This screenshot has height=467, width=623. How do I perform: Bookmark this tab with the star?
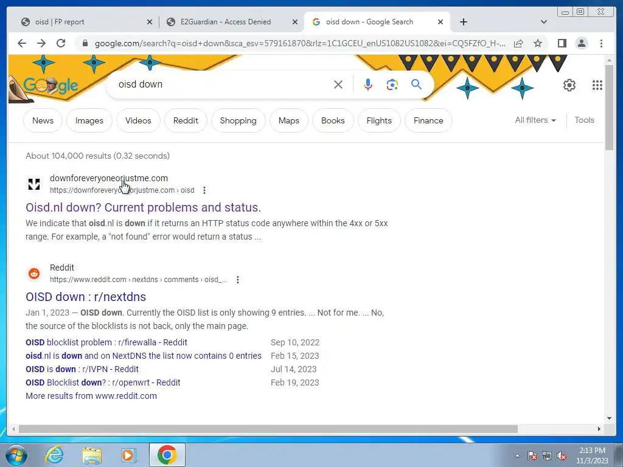click(x=538, y=43)
